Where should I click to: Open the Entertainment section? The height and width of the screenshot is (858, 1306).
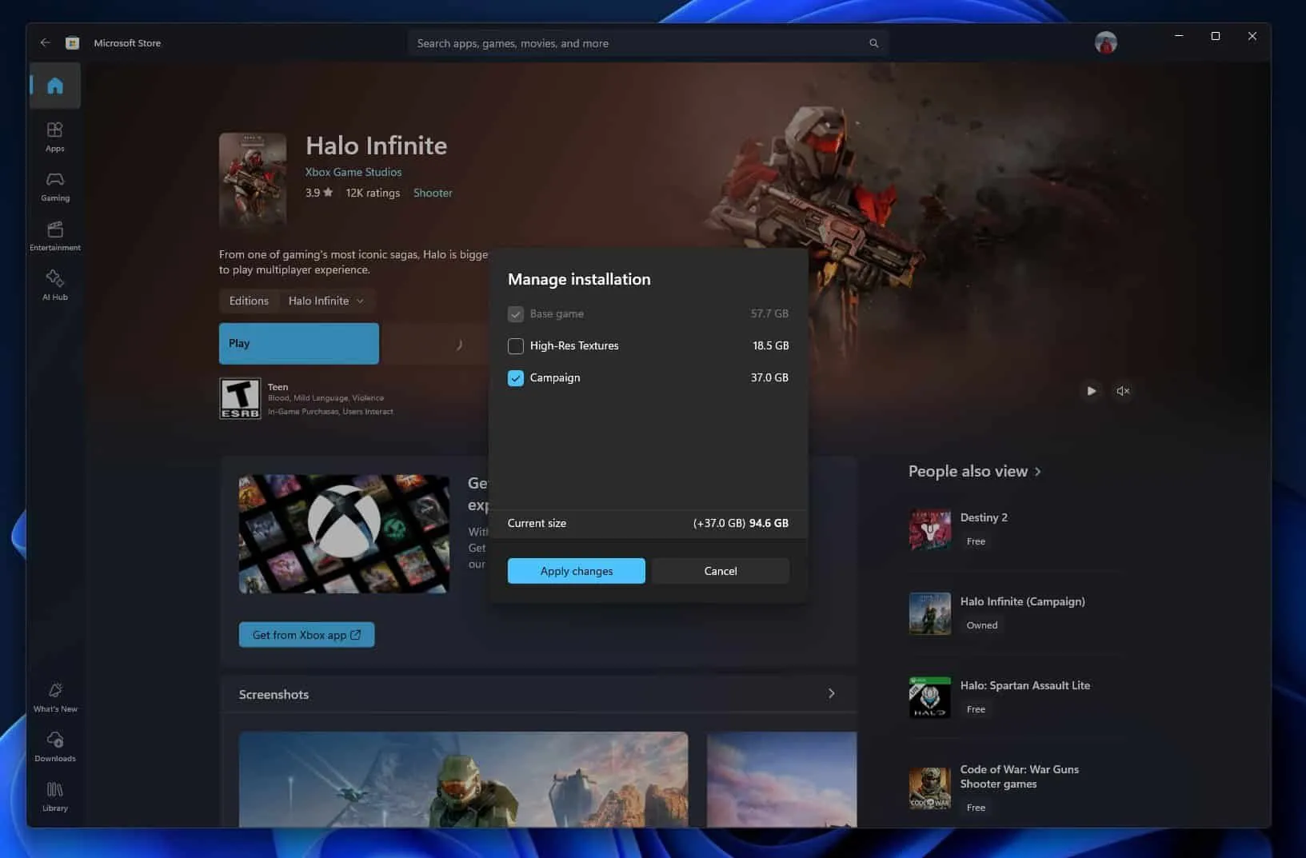point(54,235)
